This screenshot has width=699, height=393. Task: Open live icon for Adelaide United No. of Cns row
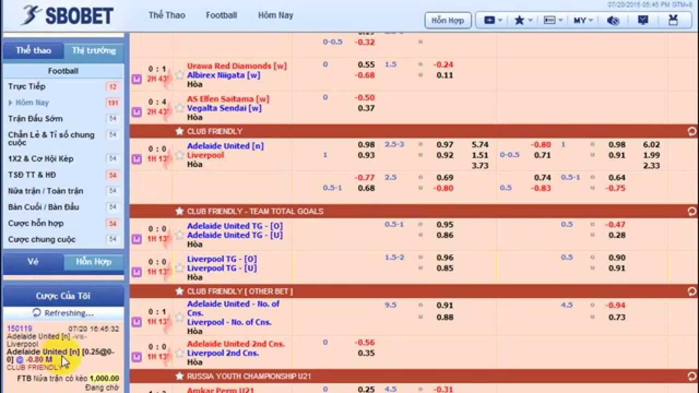tap(137, 322)
